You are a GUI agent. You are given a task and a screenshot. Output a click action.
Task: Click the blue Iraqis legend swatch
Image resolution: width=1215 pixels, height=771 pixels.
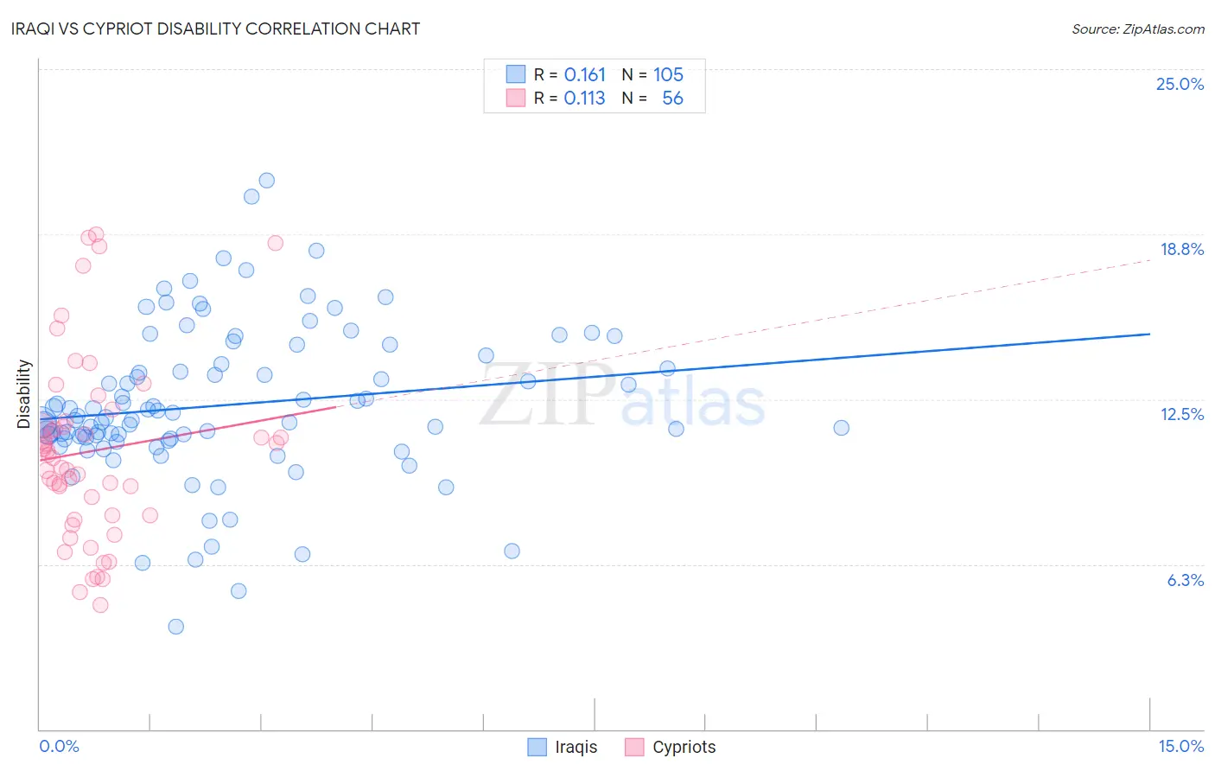(537, 747)
